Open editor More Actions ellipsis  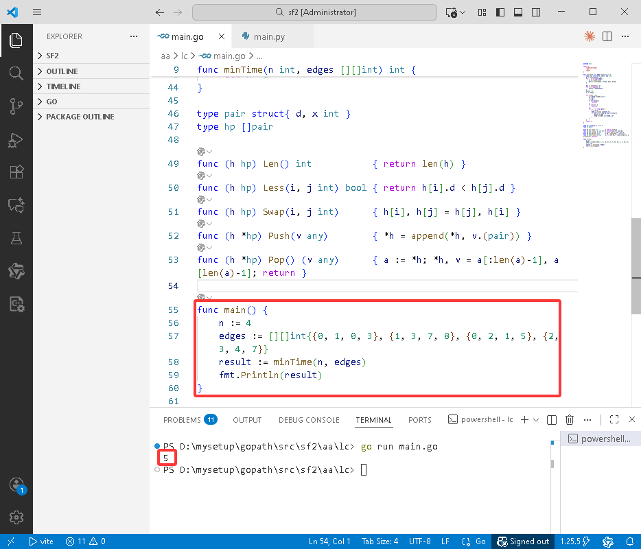pyautogui.click(x=625, y=36)
